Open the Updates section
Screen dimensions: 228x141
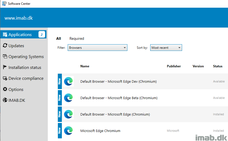coord(16,46)
